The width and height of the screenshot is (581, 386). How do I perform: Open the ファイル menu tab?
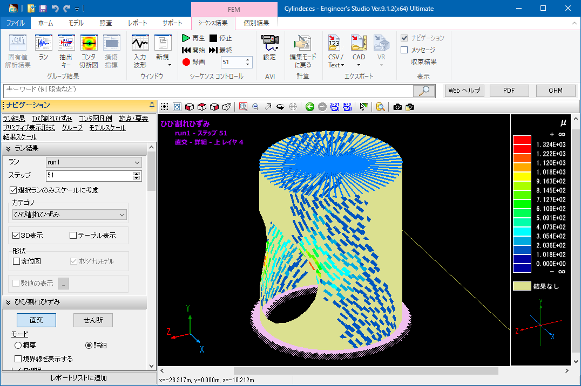click(x=15, y=23)
